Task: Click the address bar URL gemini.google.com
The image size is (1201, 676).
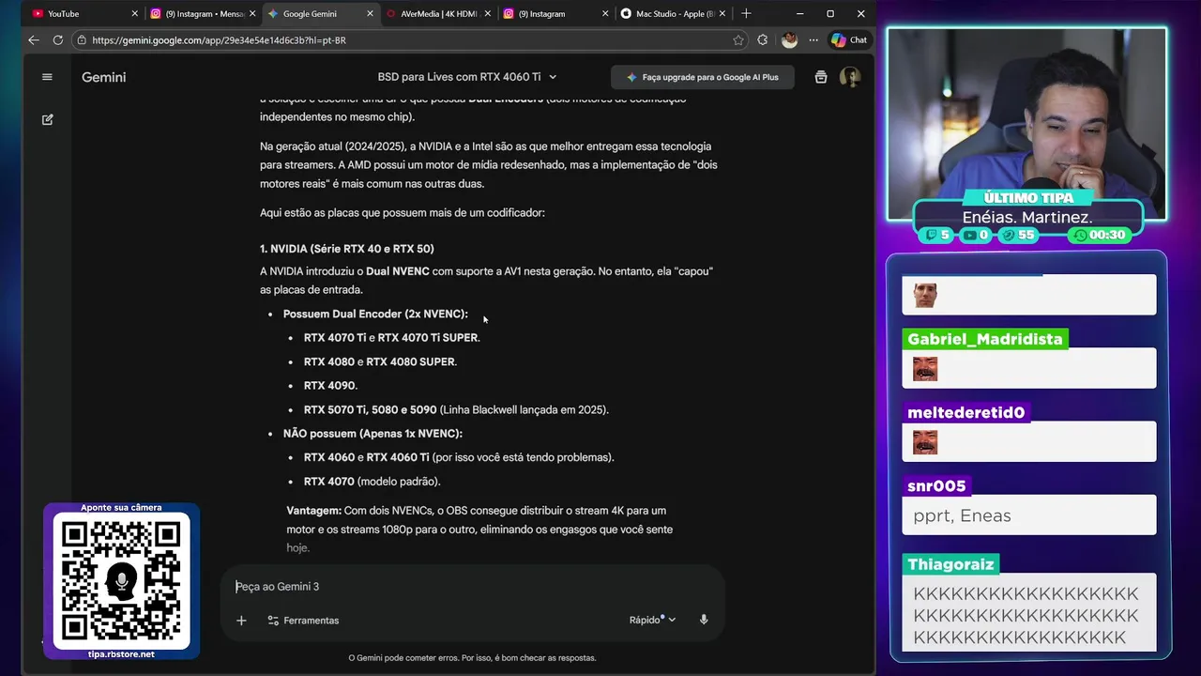Action: point(219,40)
